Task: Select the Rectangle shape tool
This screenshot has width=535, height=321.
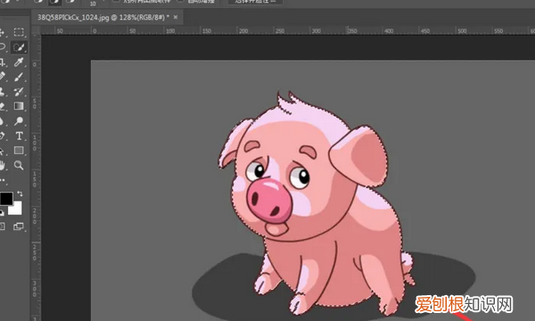Action: pyautogui.click(x=19, y=151)
